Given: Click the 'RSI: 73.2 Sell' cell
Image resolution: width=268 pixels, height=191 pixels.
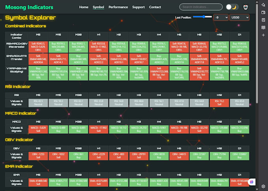Looking at the screenshot, I should [x=219, y=103].
